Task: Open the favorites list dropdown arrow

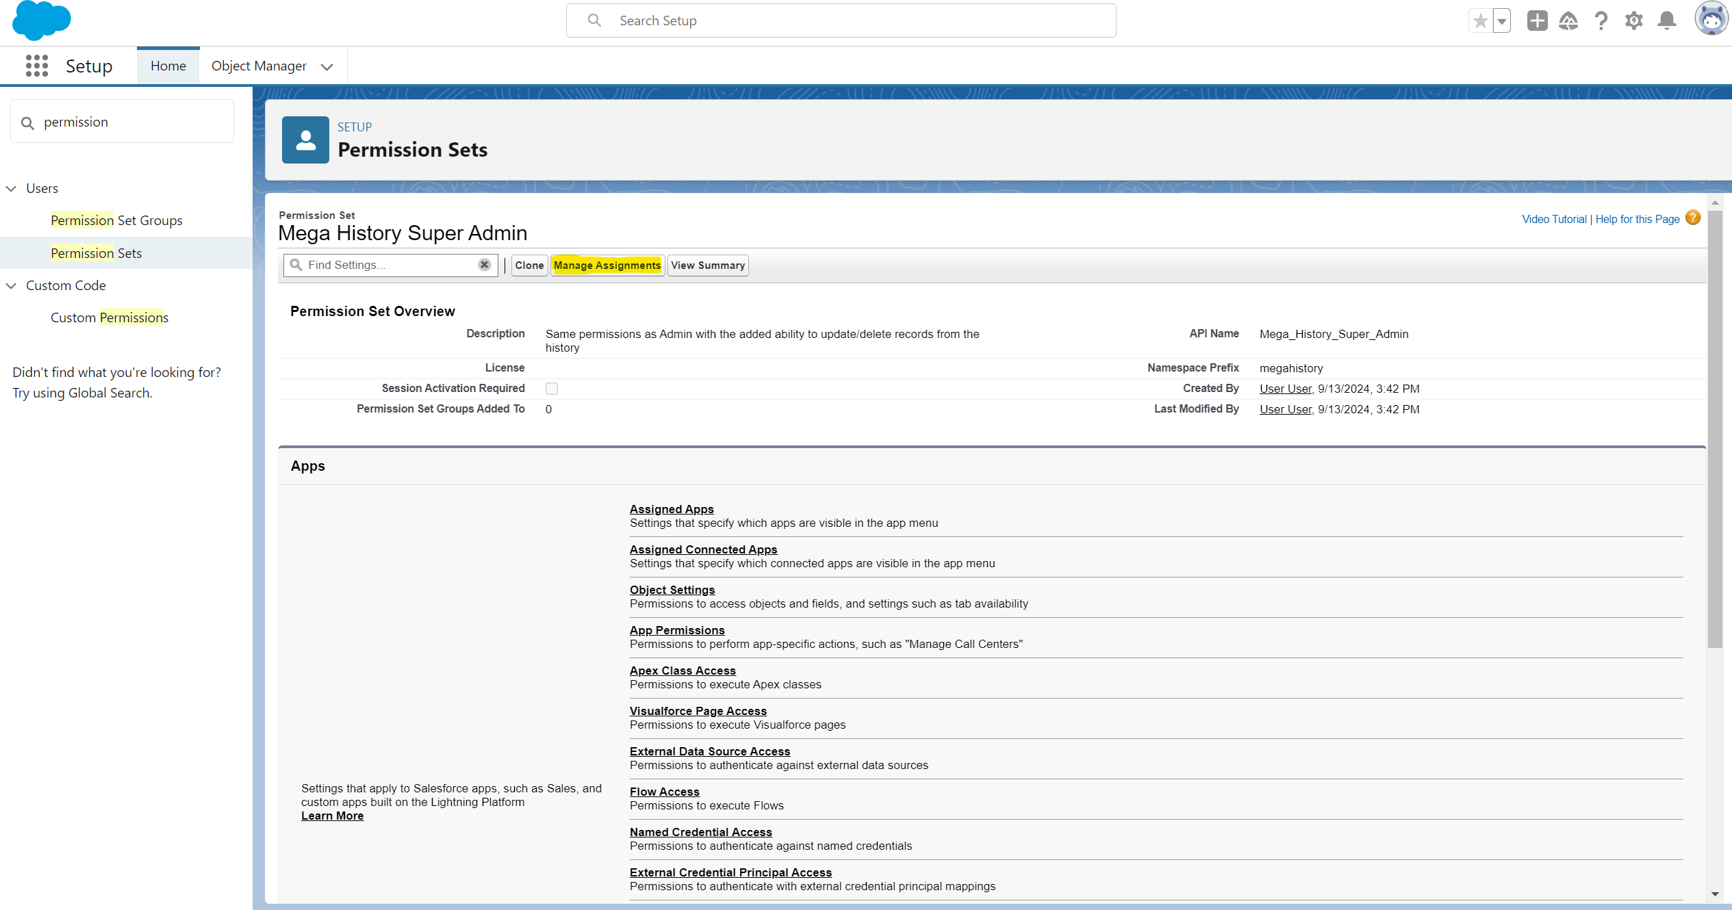Action: click(x=1502, y=21)
